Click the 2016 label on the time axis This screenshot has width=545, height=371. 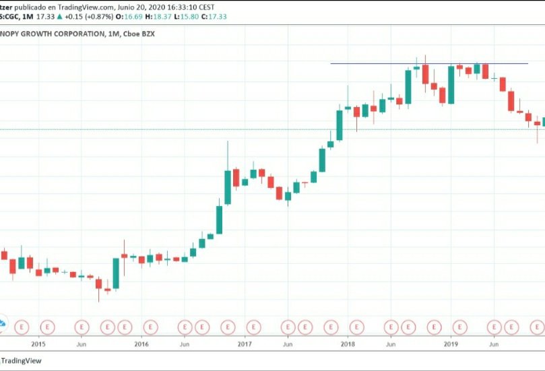[141, 344]
